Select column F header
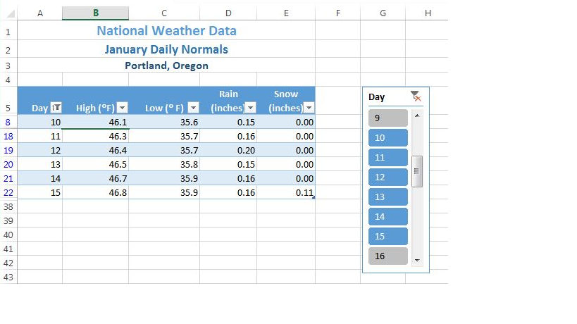Screen dimensions: 577x324 (337, 13)
